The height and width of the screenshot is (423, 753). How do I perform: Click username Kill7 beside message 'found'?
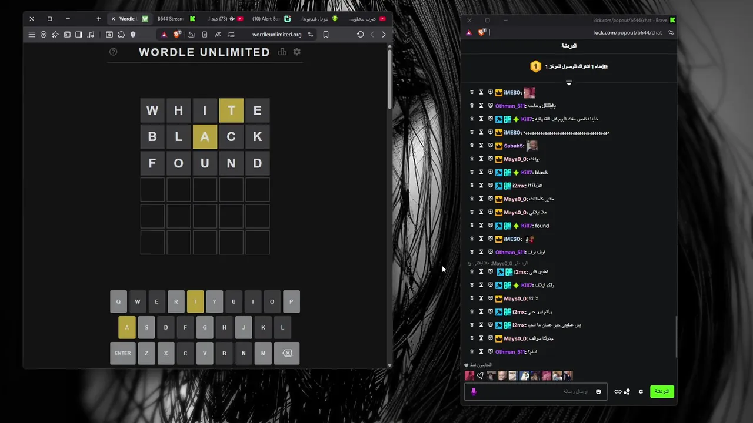click(x=527, y=226)
